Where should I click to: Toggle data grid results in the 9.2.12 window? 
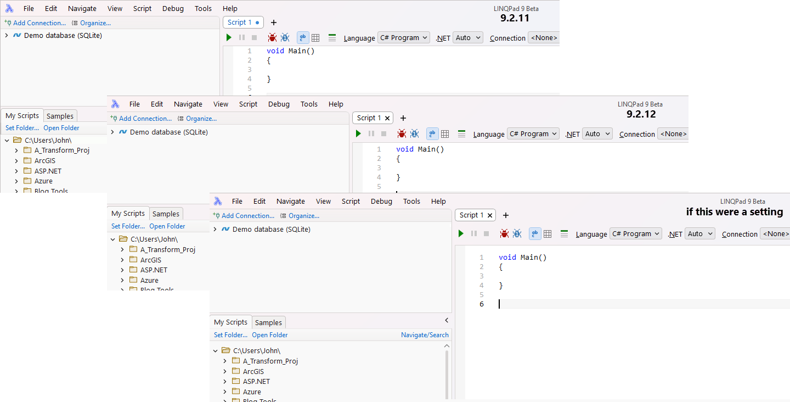tap(445, 133)
